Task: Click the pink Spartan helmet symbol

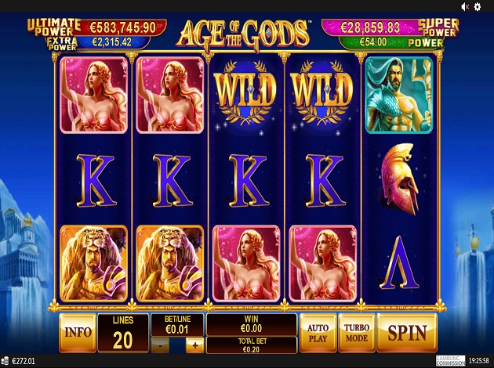Action: pyautogui.click(x=399, y=179)
